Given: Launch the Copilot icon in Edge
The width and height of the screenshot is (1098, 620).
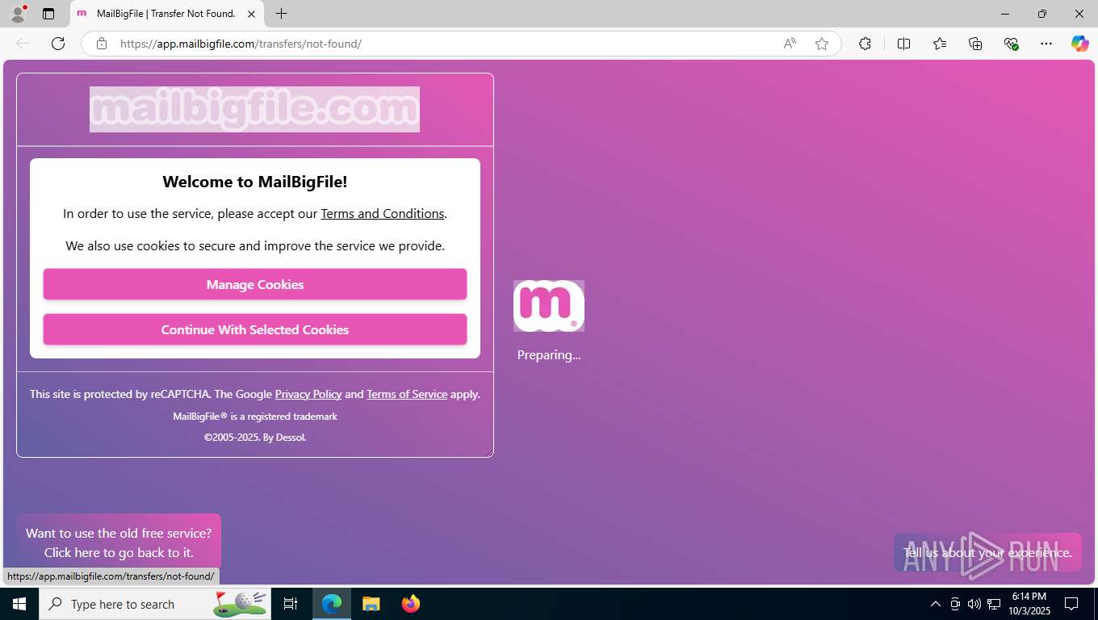Looking at the screenshot, I should [1080, 44].
